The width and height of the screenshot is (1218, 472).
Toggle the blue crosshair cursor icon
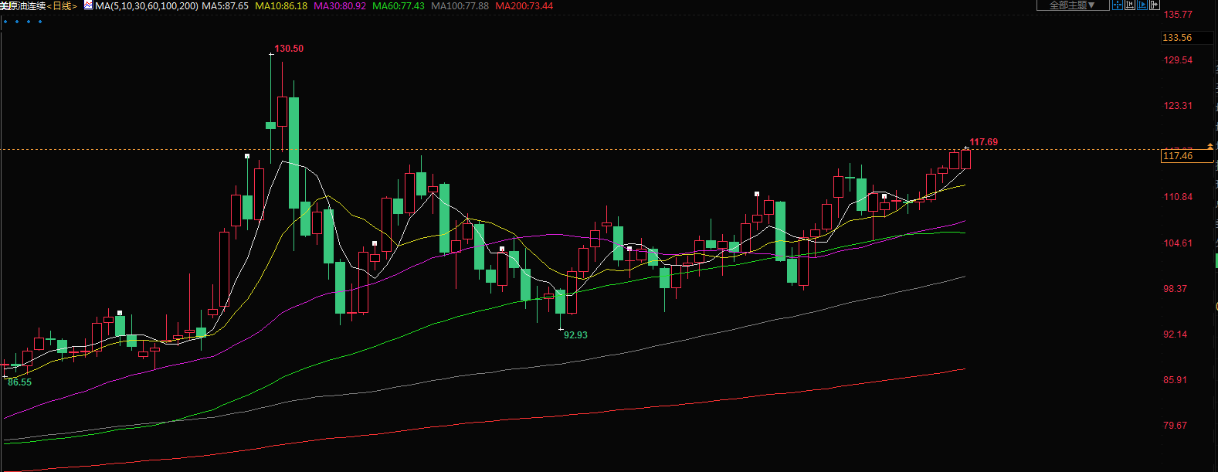[x=1118, y=5]
